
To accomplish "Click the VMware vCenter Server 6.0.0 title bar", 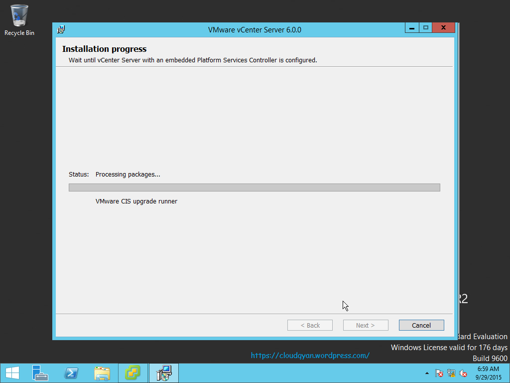I will click(x=255, y=29).
